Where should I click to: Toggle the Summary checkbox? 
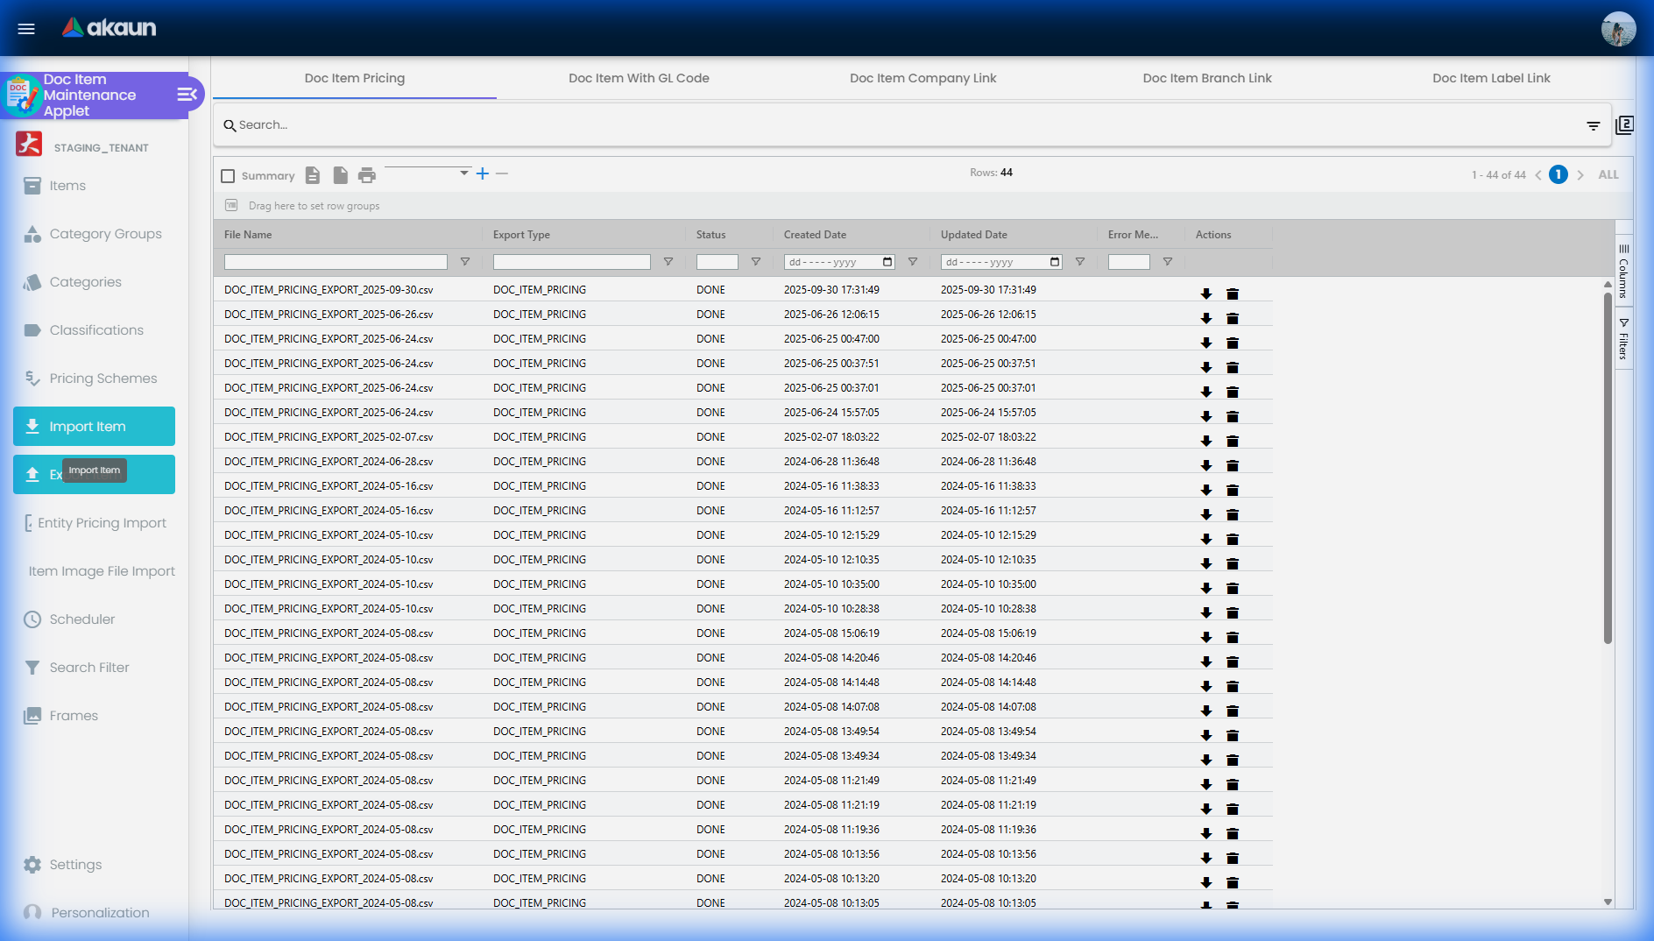point(229,176)
